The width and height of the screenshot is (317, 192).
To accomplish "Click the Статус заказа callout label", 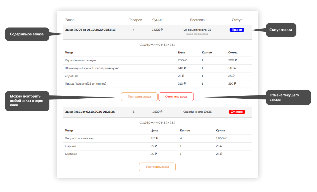I will pos(281,30).
